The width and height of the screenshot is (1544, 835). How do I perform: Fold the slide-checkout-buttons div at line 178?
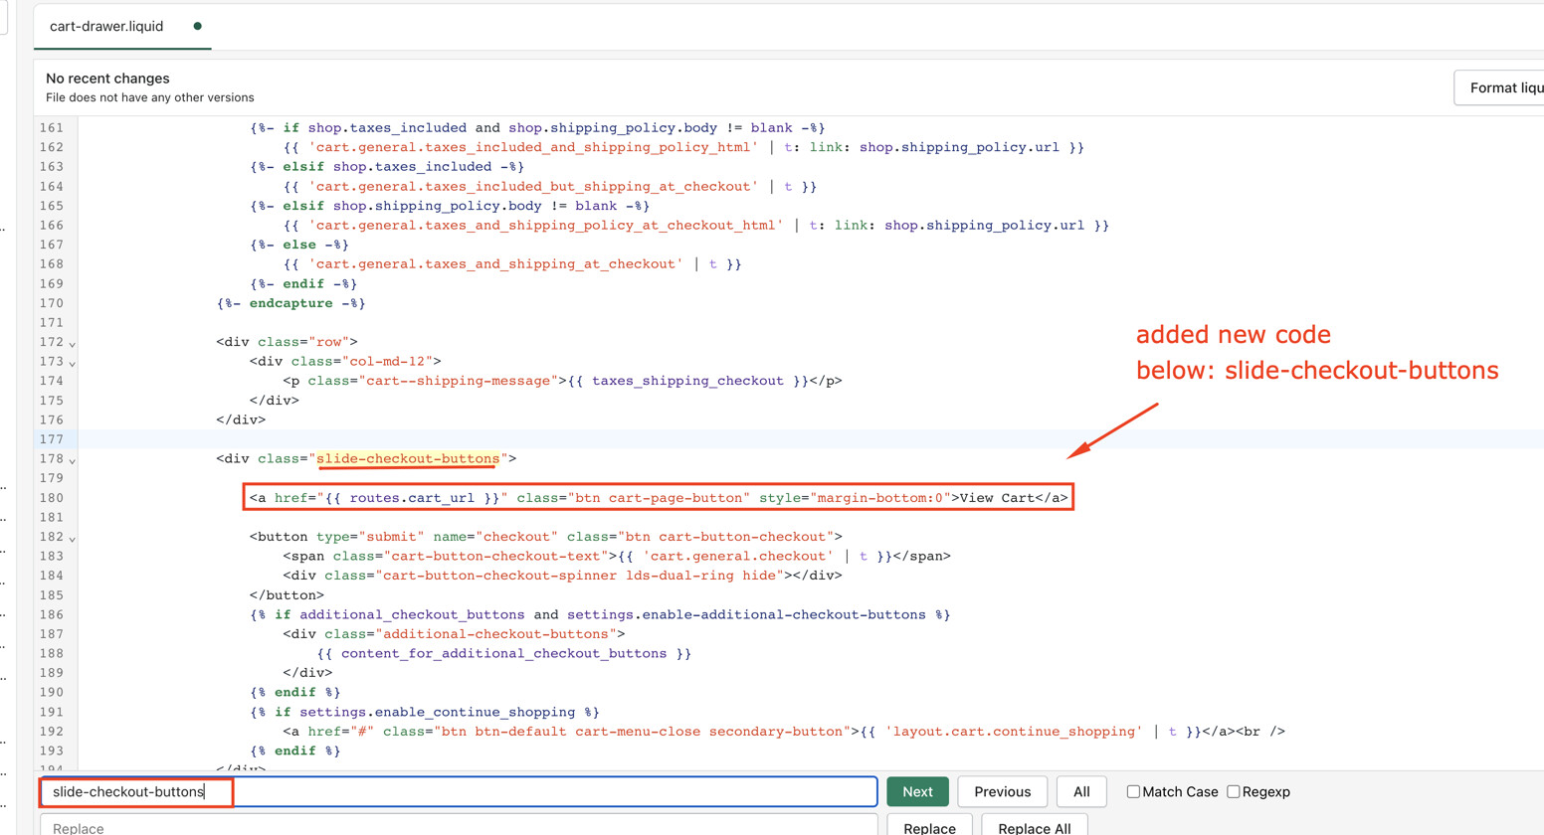click(x=72, y=460)
